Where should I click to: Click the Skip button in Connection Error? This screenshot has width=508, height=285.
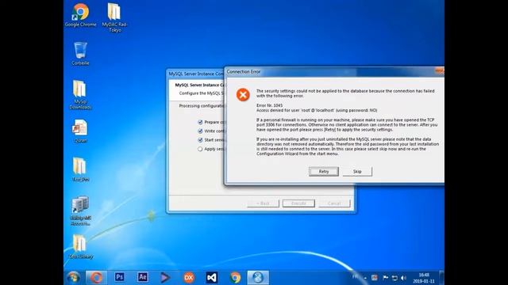click(357, 172)
